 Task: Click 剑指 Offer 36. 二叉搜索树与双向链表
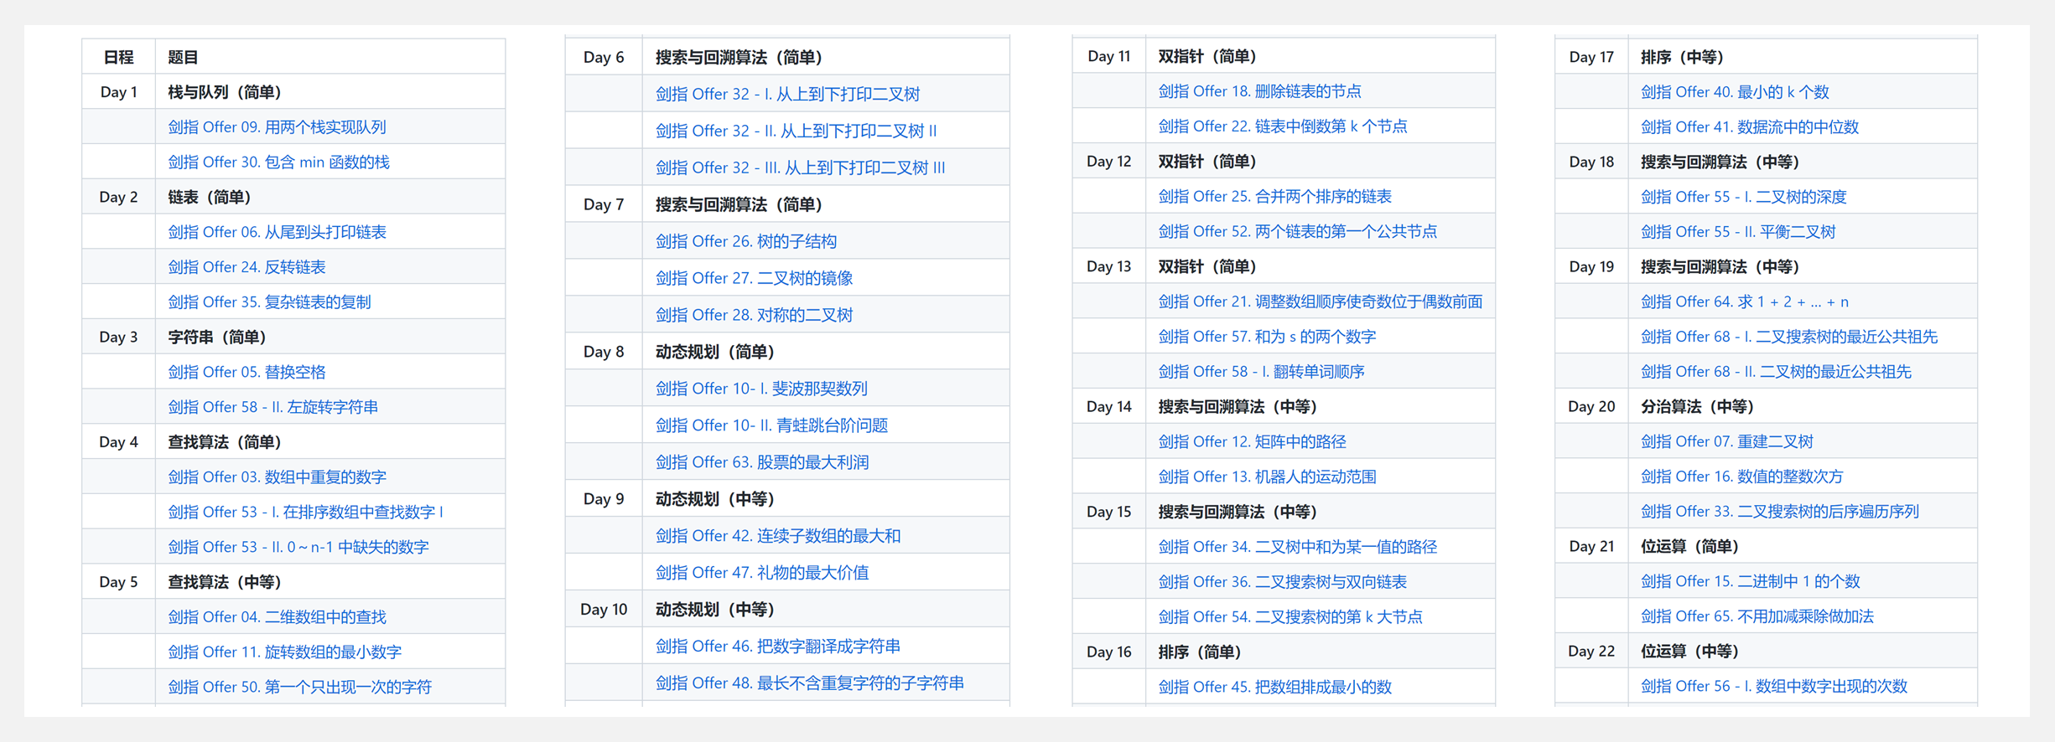1282,582
